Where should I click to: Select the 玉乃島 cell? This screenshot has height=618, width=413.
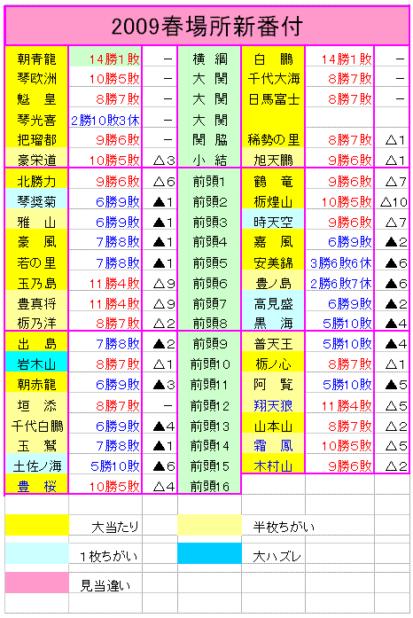click(x=36, y=280)
